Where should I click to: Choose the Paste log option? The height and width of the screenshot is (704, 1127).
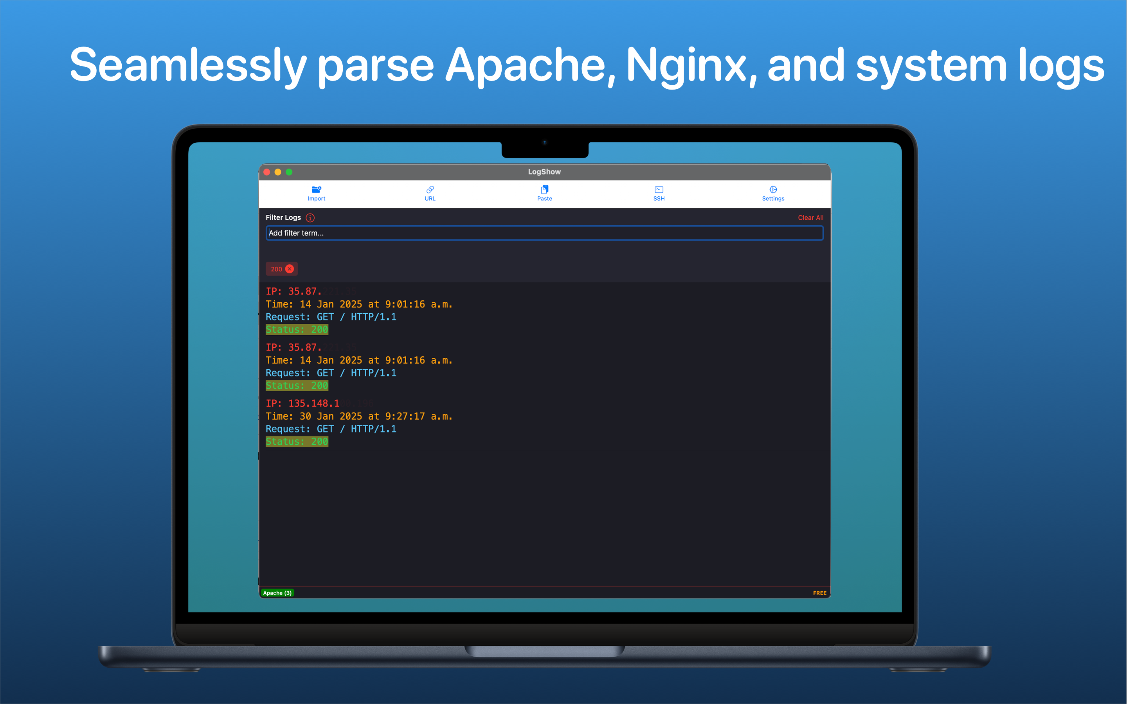(x=544, y=193)
